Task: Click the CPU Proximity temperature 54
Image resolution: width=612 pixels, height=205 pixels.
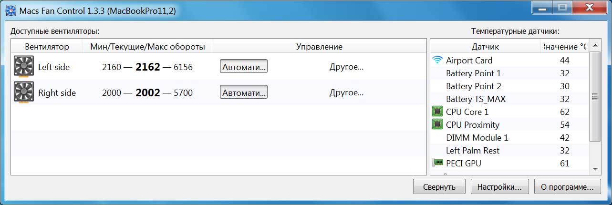Action: pyautogui.click(x=565, y=124)
